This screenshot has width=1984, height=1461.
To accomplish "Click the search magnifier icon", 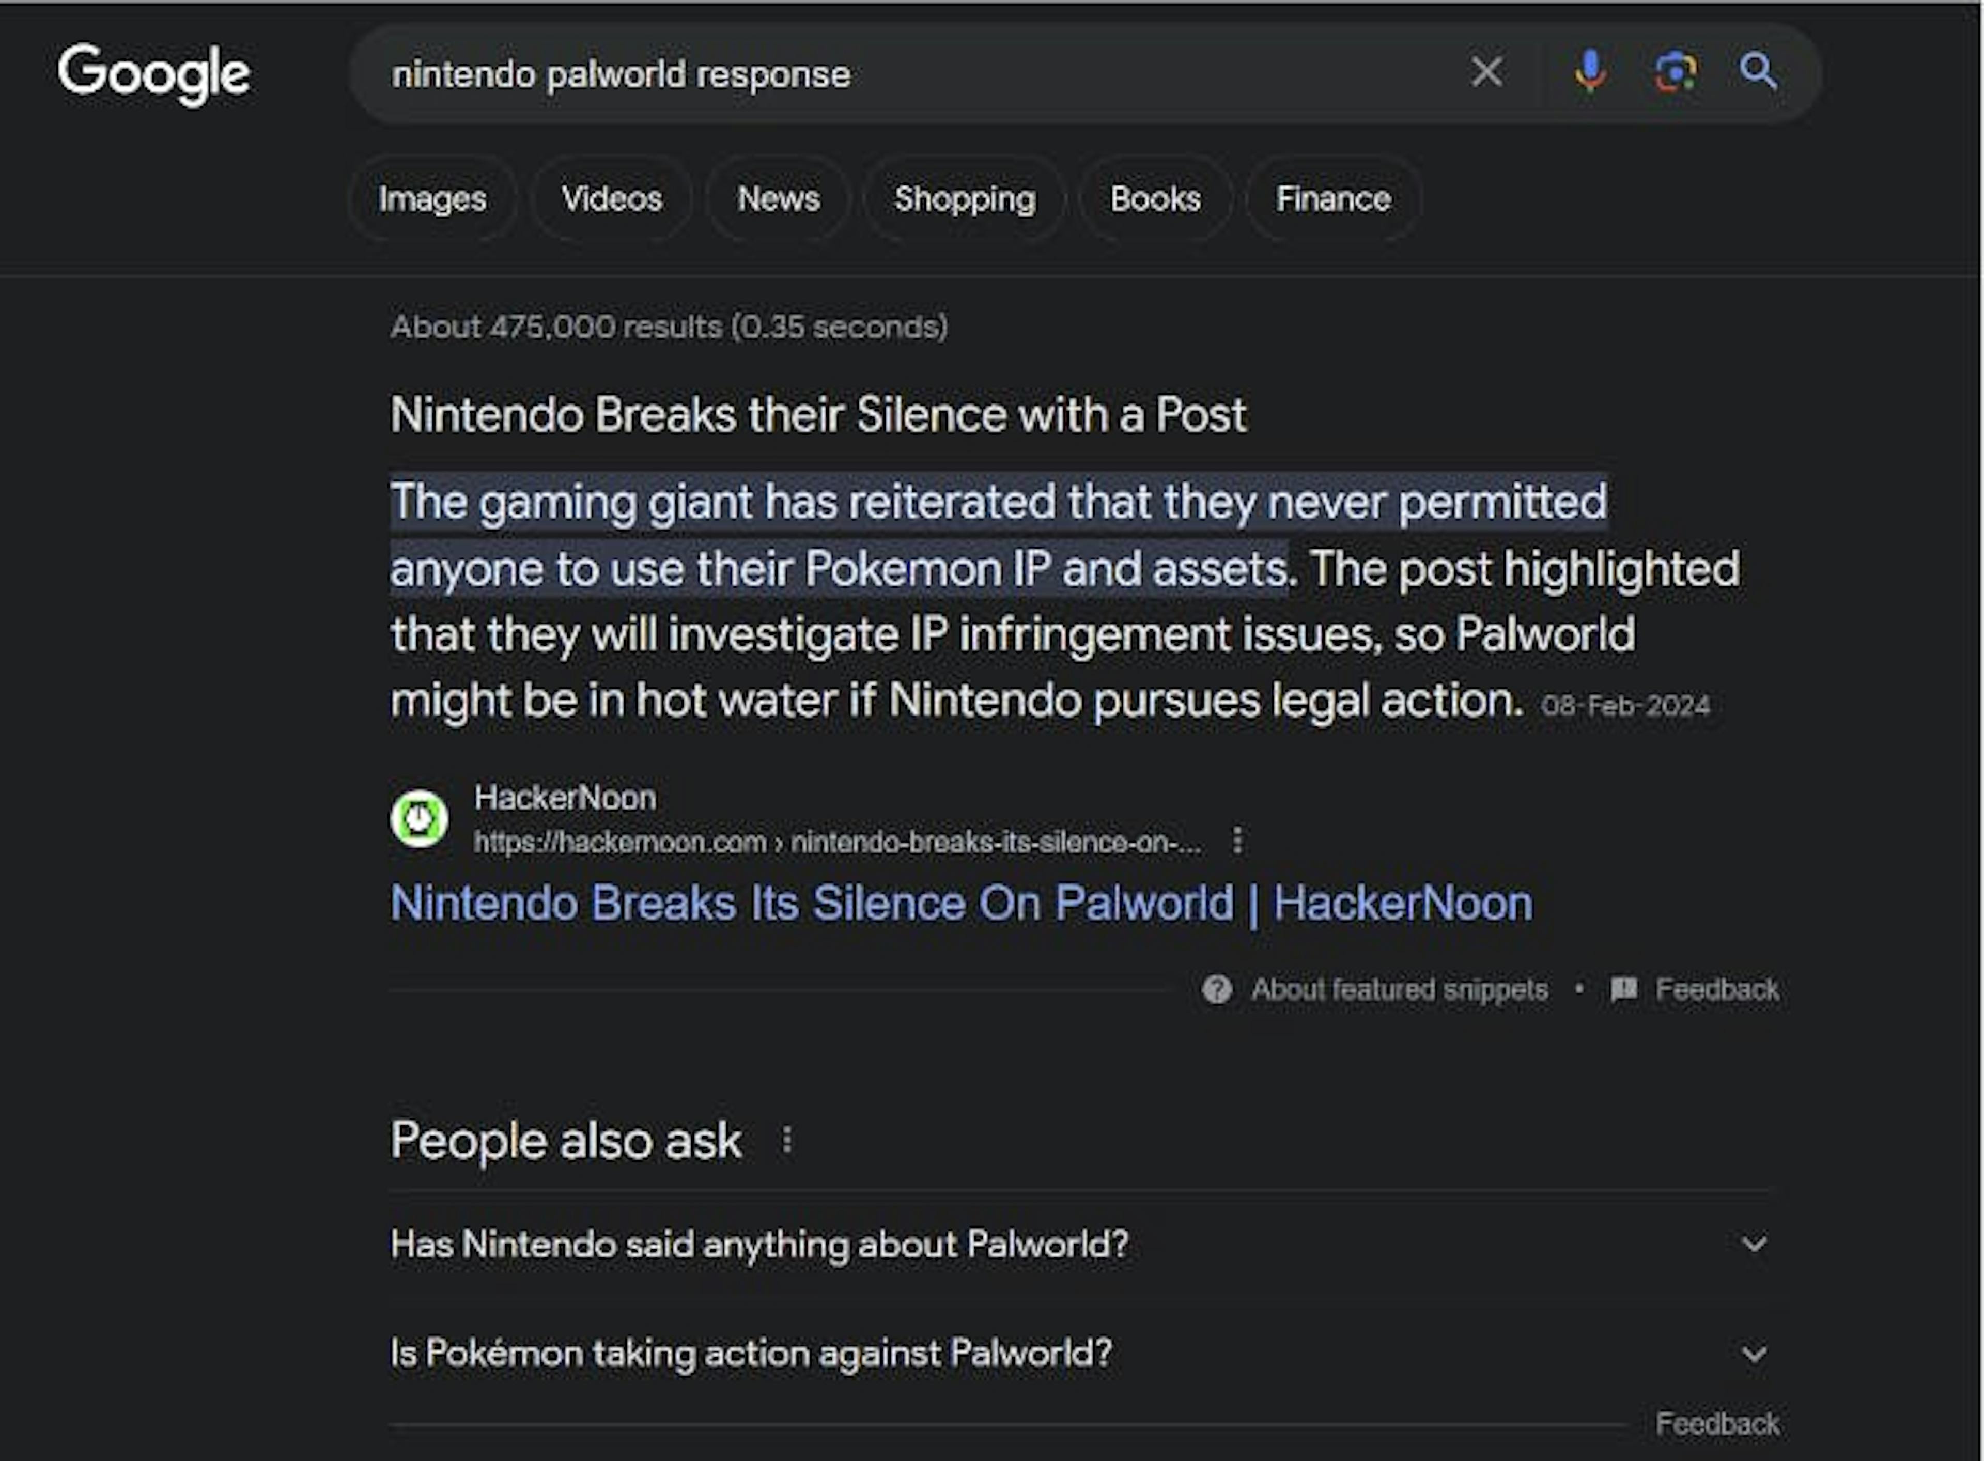I will click(1760, 73).
